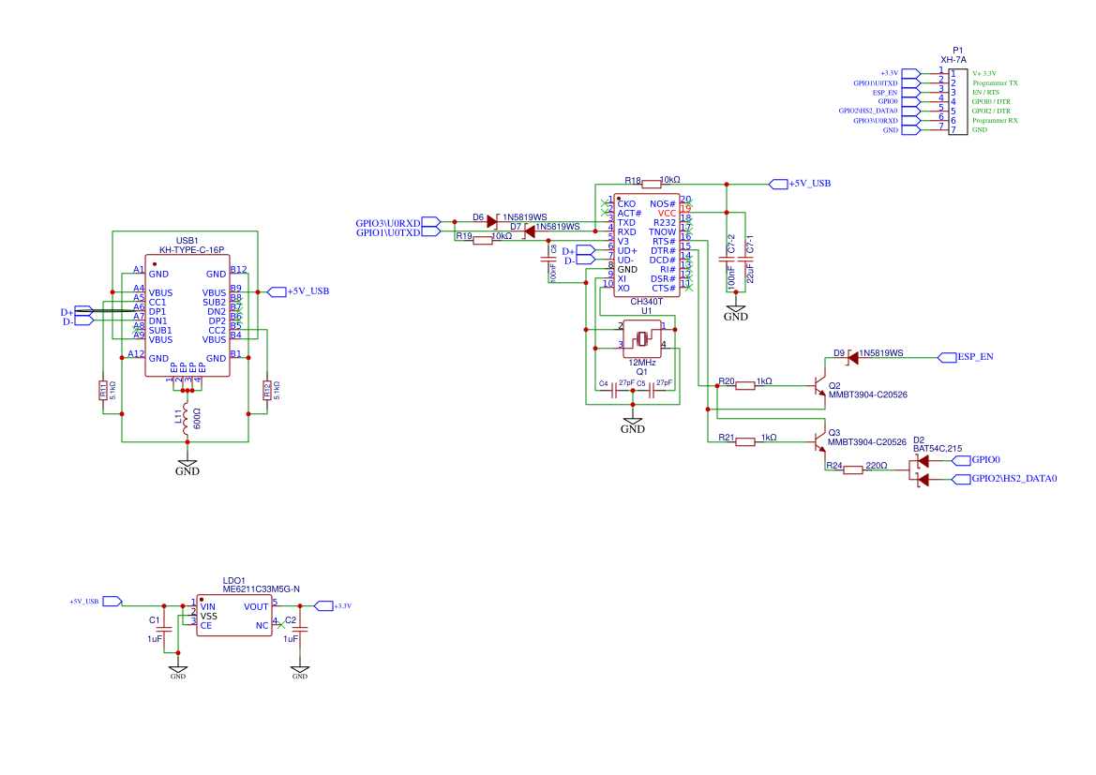Select the CH340T U1 chip symbol

647,246
